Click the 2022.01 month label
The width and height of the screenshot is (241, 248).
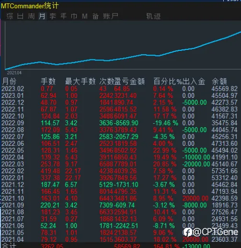click(12, 178)
